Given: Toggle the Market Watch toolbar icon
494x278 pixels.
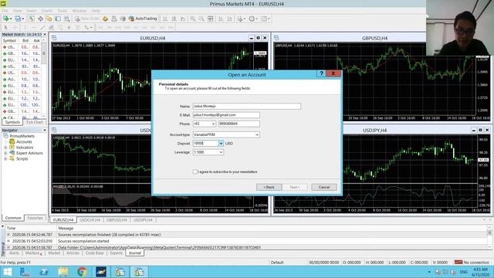Looking at the screenshot, I should coord(32,19).
